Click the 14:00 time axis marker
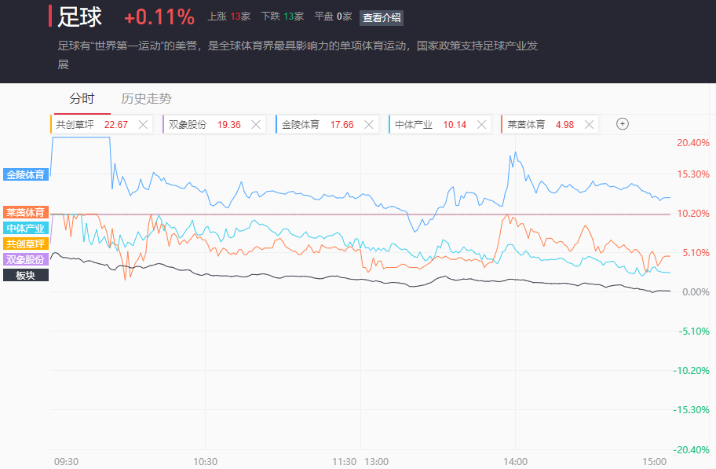This screenshot has width=716, height=469. 515,462
